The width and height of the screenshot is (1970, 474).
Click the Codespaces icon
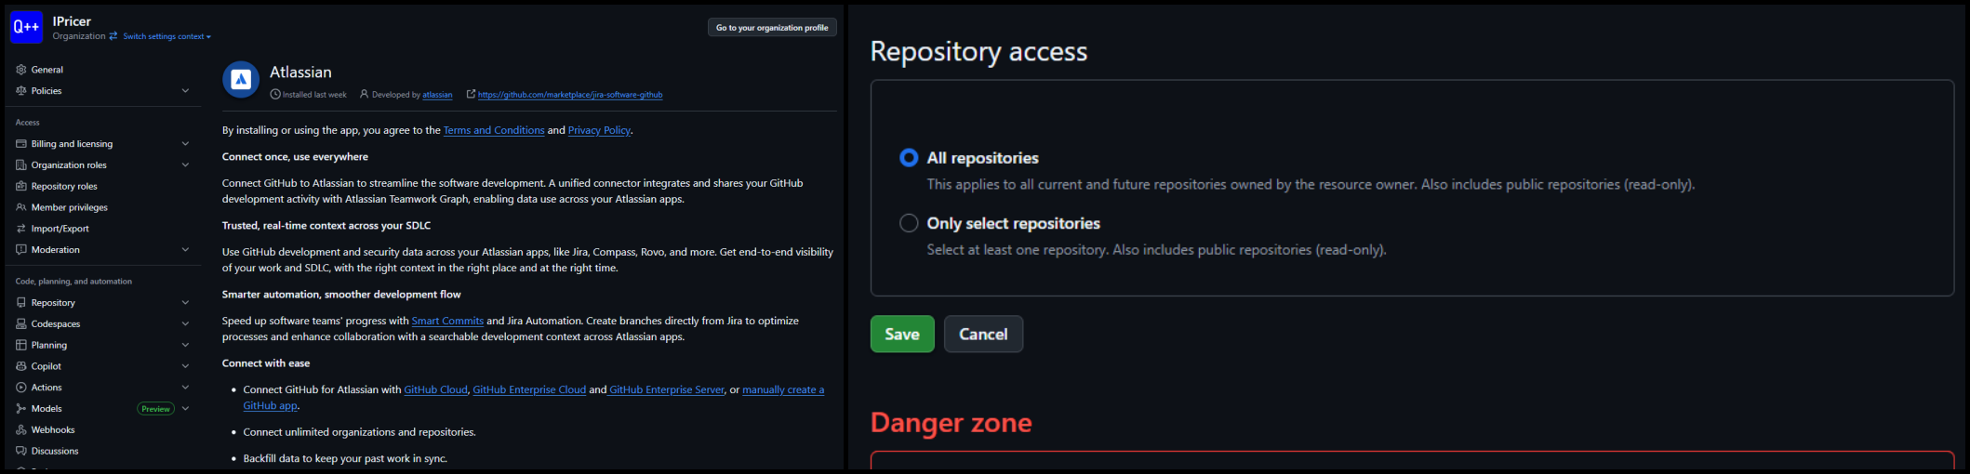(x=21, y=324)
